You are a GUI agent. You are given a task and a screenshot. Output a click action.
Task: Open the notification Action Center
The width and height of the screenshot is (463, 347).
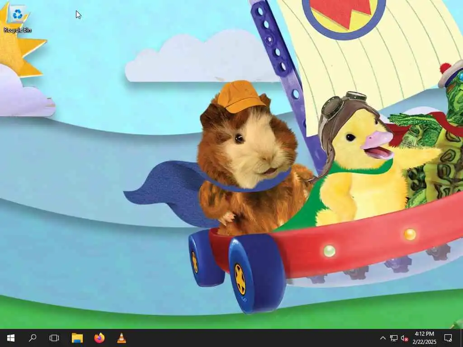pos(448,338)
